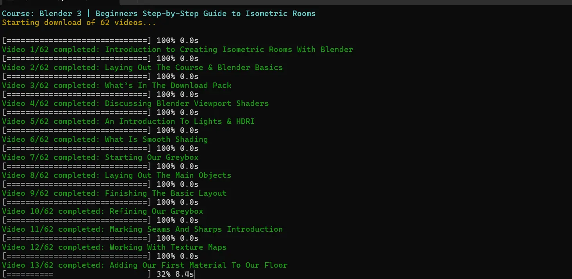Select 'Video 6/62 completed: What Is Smooth Shading'

click(x=105, y=139)
